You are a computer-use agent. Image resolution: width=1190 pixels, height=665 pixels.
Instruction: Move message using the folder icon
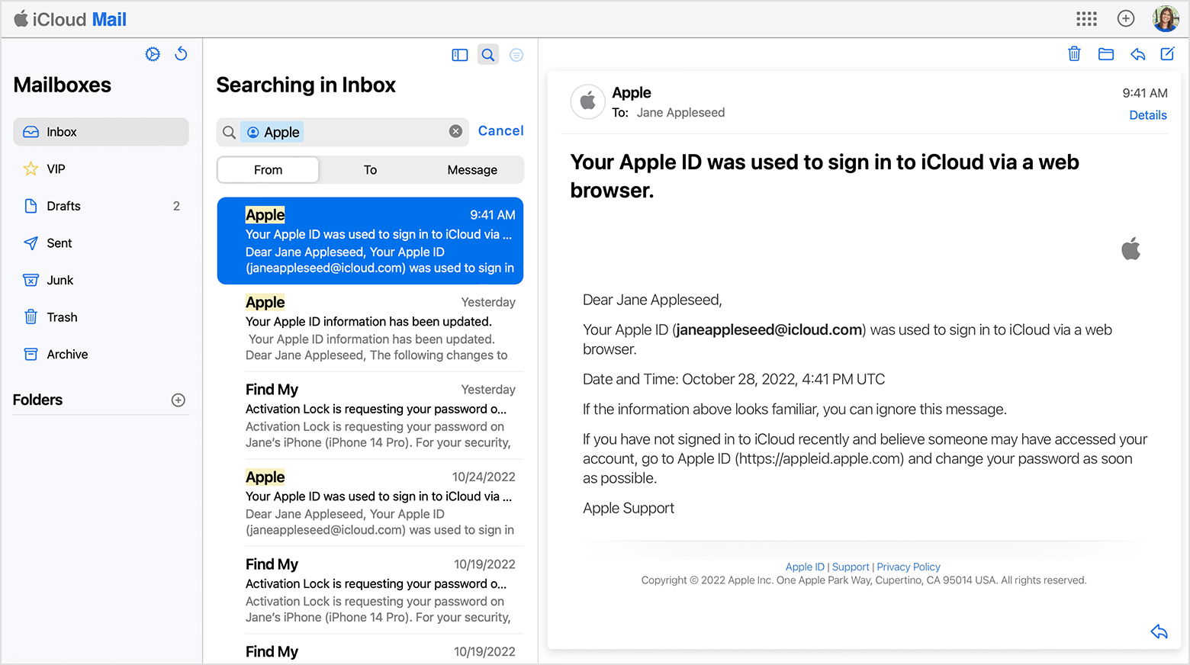(1106, 53)
